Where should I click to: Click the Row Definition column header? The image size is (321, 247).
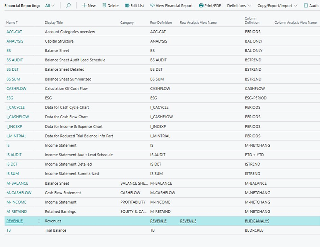point(161,22)
